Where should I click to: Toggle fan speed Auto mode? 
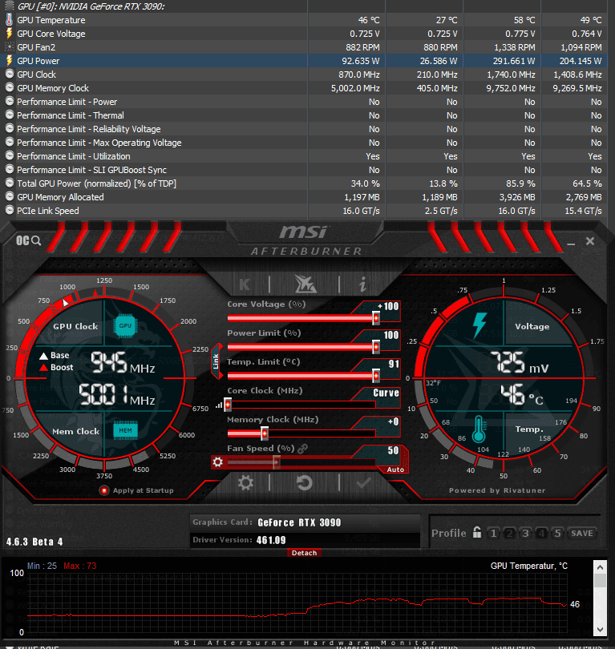pos(395,470)
